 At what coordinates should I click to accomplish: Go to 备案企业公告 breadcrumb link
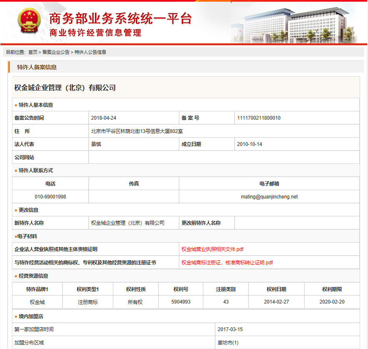56,52
